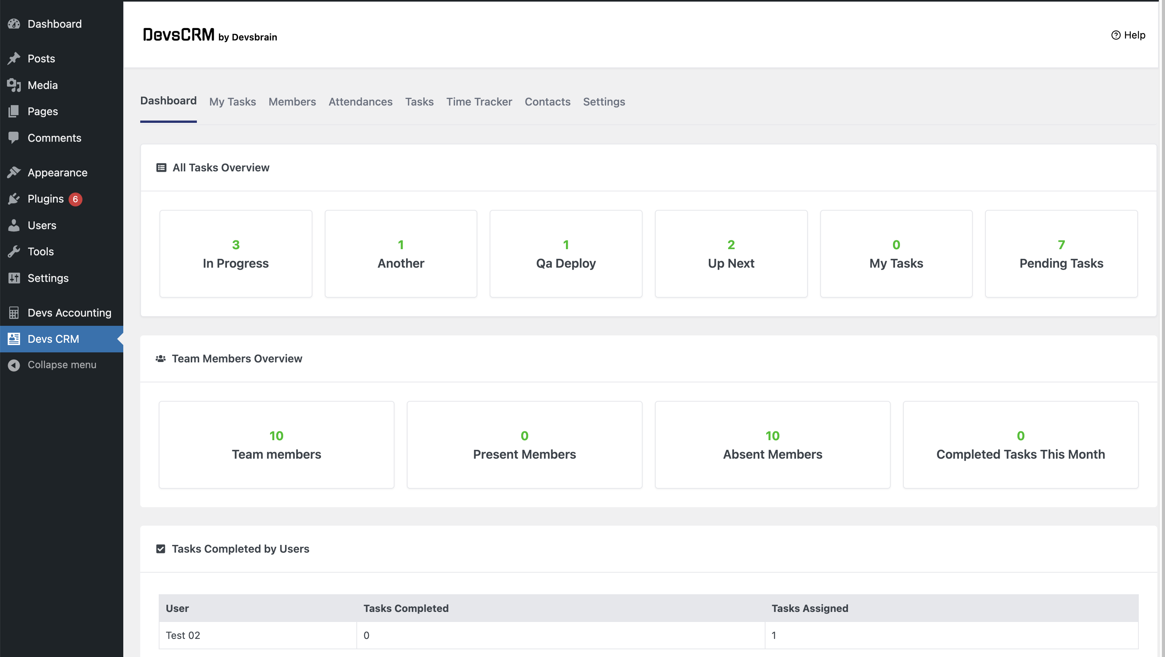The height and width of the screenshot is (657, 1165).
Task: Click the Pending Tasks overview card
Action: (1061, 254)
